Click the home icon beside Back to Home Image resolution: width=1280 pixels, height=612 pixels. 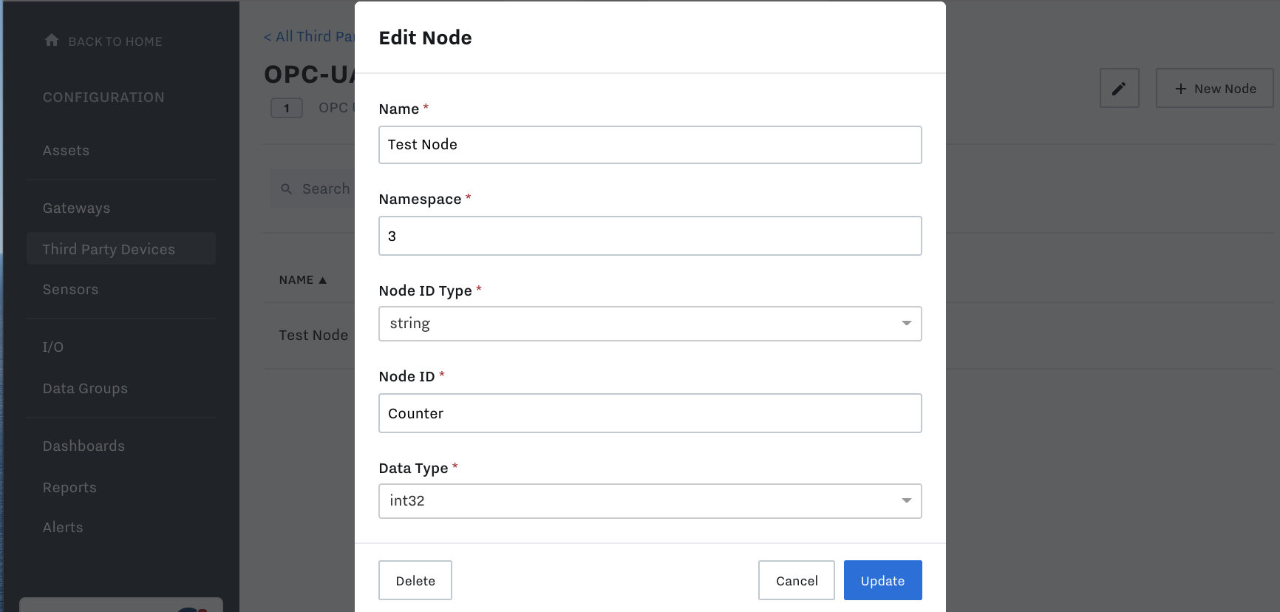pyautogui.click(x=52, y=40)
